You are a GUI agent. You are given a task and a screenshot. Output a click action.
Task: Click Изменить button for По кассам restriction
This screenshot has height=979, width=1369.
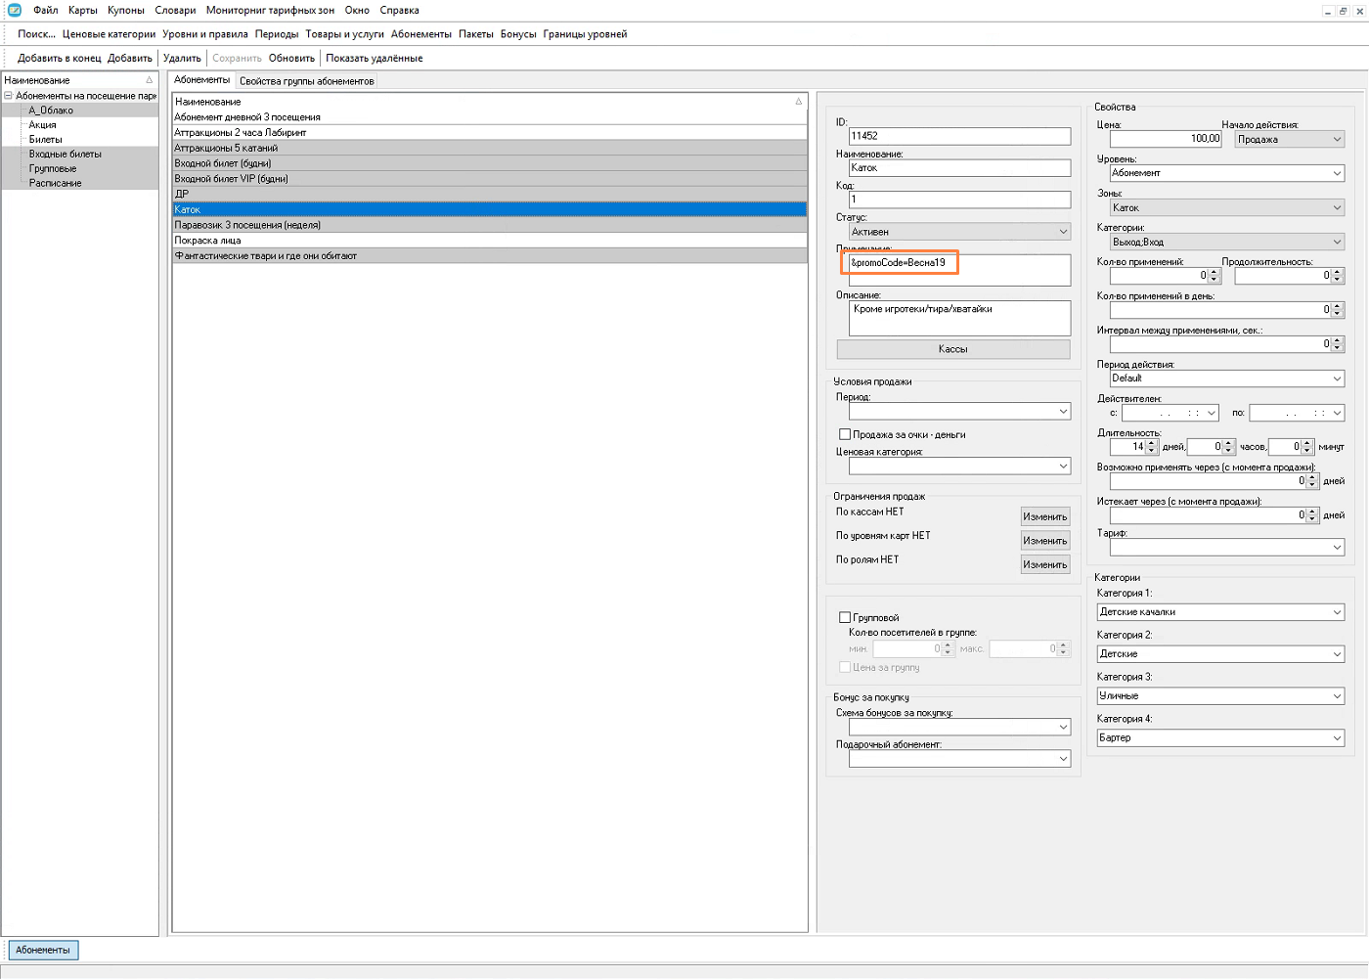click(x=1045, y=516)
